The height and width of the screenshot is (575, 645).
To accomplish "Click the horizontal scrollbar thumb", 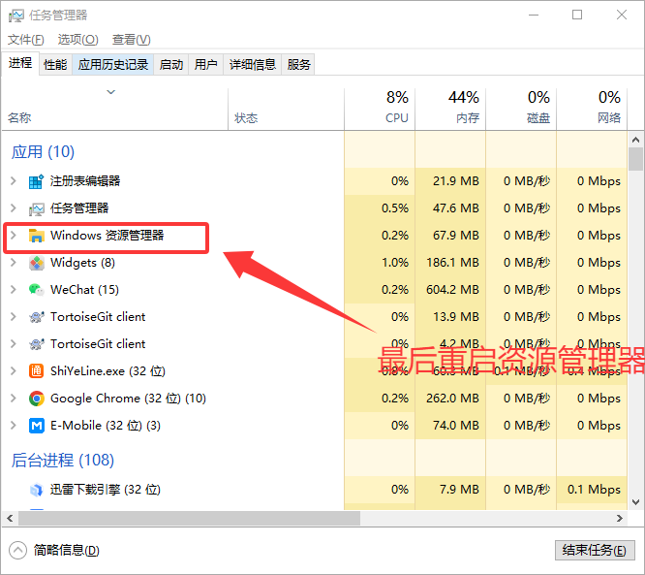I will (189, 519).
